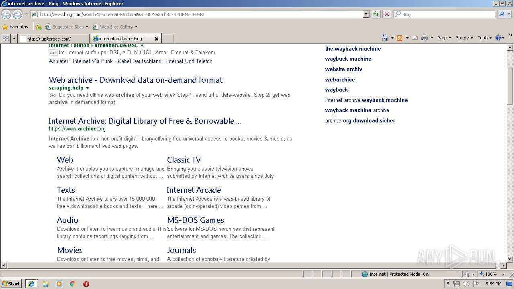Screen dimensions: 514x289
Task: Open the Favorites star button
Action: click(15, 26)
